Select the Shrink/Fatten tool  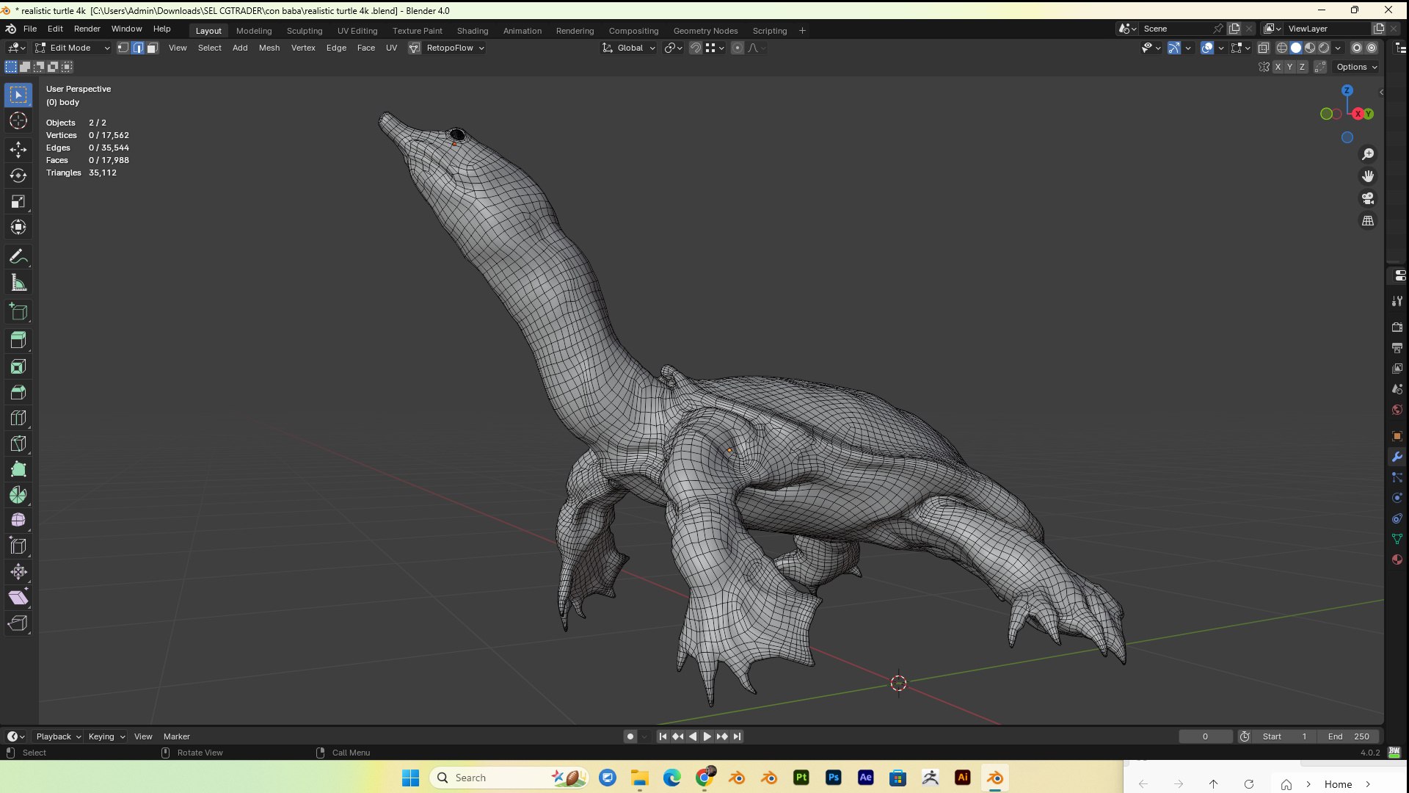pos(18,572)
